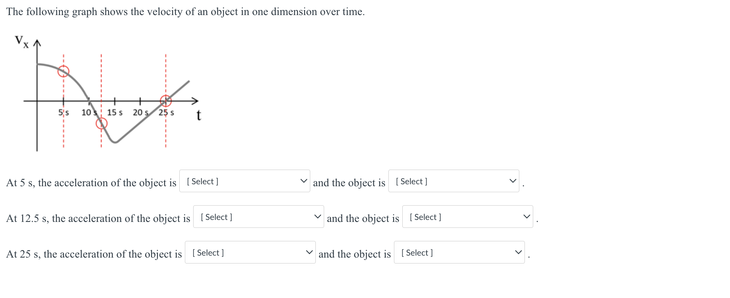The width and height of the screenshot is (730, 298).
Task: Expand the acceleration dropdown for 25 s
Action: tap(250, 252)
